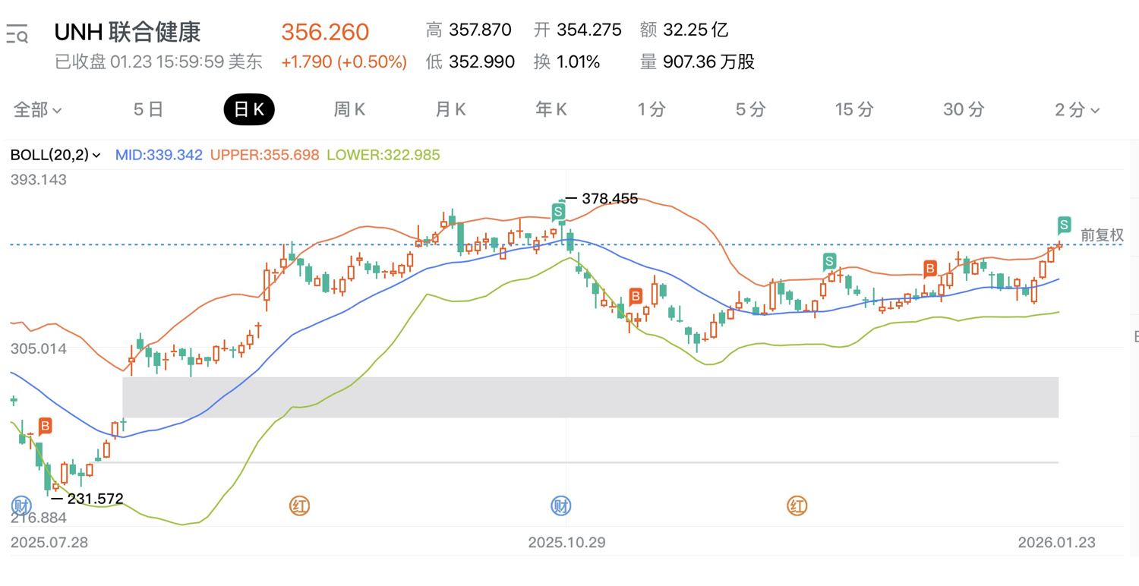Click the 前复权 adjustment label
The image size is (1139, 586).
[1102, 235]
